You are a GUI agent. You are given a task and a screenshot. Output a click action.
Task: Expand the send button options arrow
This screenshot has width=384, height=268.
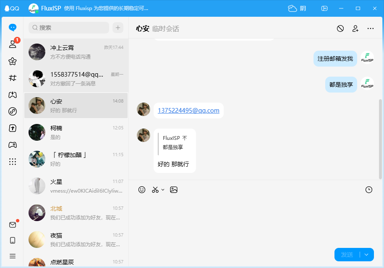click(366, 255)
